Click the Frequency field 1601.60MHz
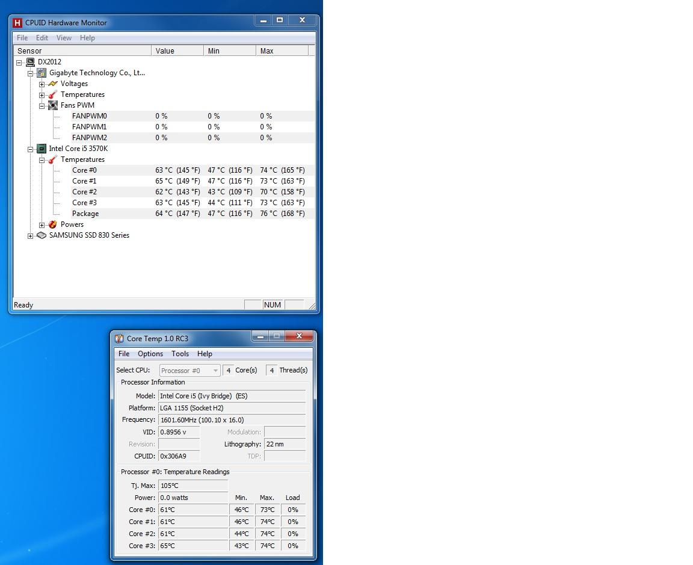Image resolution: width=693 pixels, height=565 pixels. pyautogui.click(x=232, y=420)
